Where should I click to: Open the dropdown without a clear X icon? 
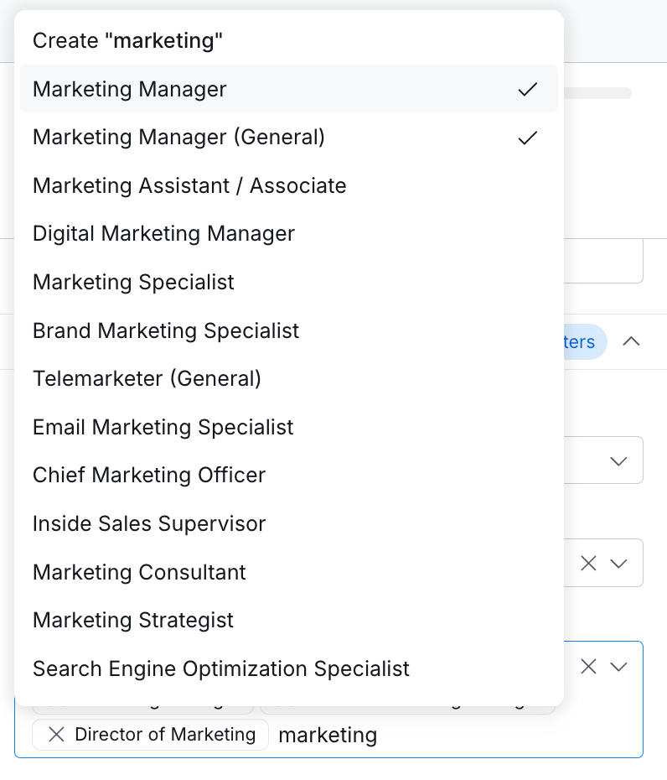619,460
